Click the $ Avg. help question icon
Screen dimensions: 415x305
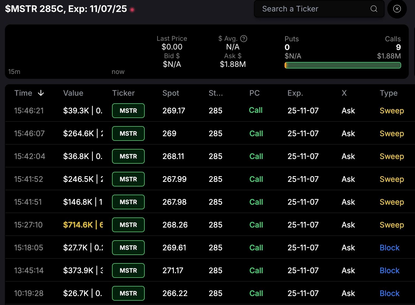(244, 39)
